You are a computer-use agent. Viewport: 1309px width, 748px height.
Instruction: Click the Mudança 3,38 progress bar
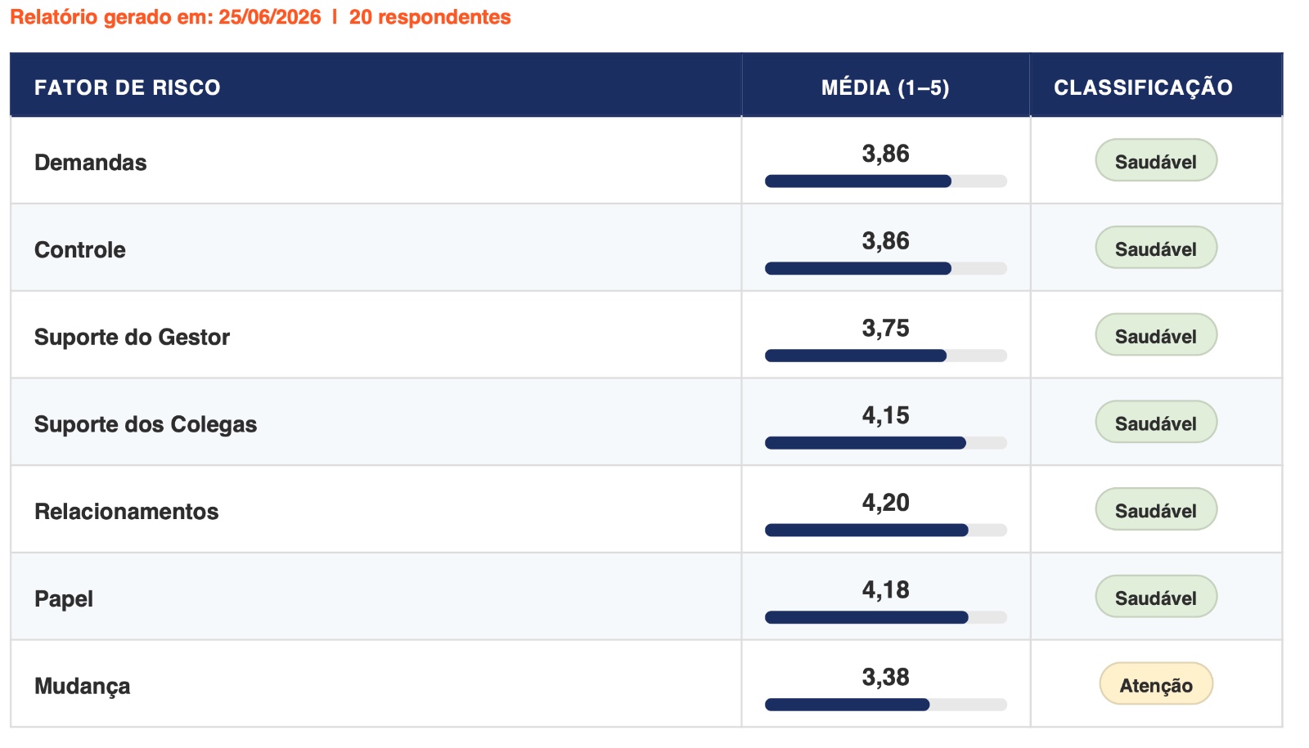tap(885, 705)
